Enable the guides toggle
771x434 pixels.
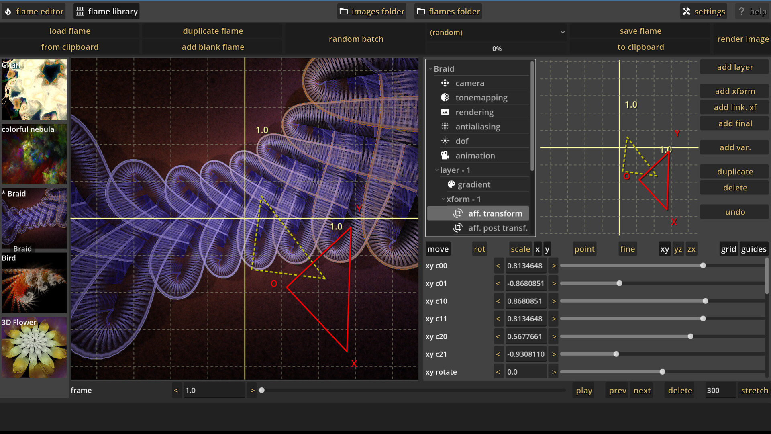(754, 248)
